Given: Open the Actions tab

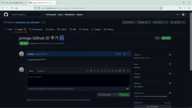Looking at the screenshot, I should [x=50, y=29].
